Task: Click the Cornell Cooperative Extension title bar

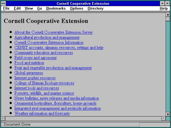Action: (83, 3)
